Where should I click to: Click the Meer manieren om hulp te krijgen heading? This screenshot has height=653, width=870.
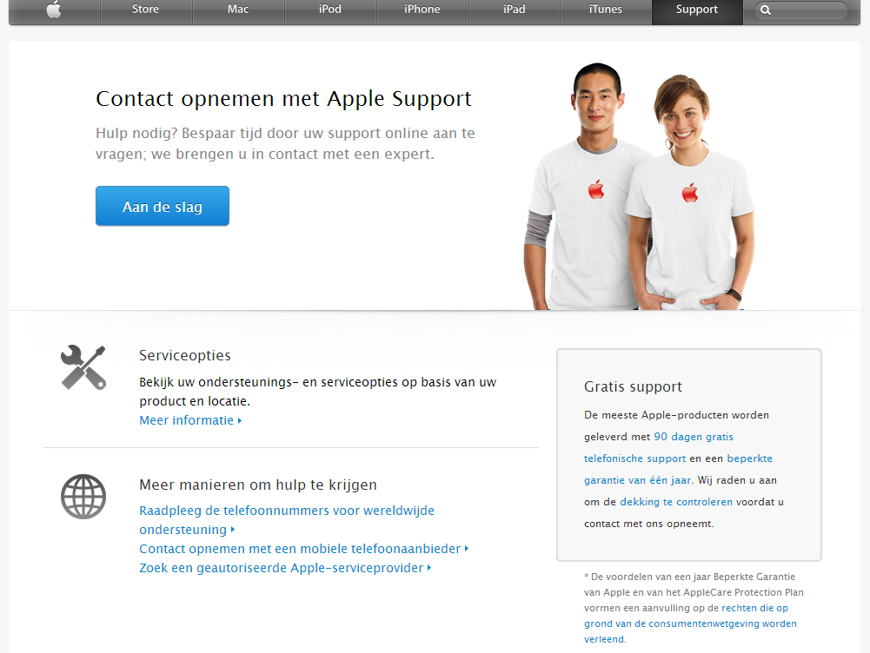258,485
